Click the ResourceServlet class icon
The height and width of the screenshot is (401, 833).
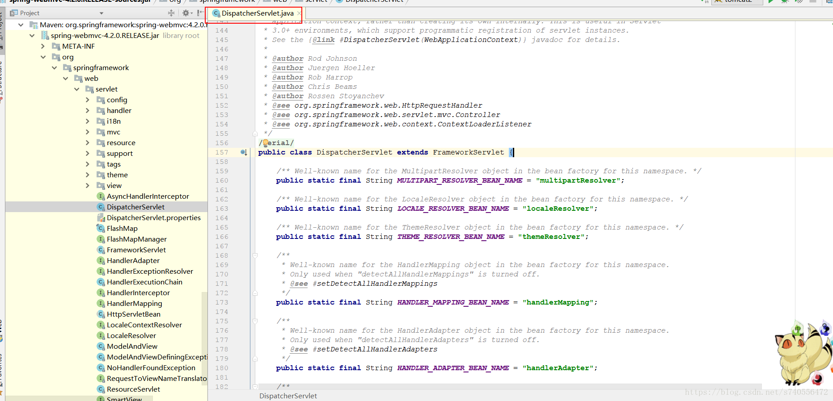101,389
